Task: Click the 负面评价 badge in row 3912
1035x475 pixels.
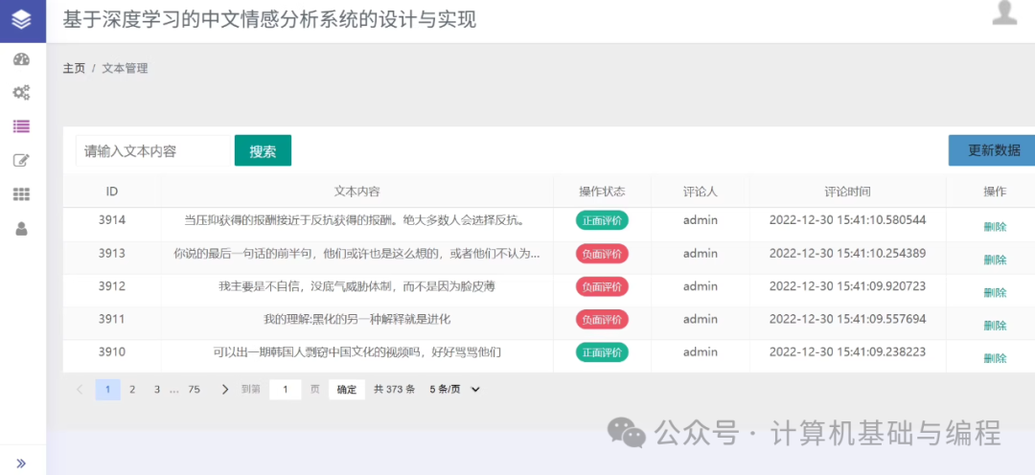Action: 602,287
